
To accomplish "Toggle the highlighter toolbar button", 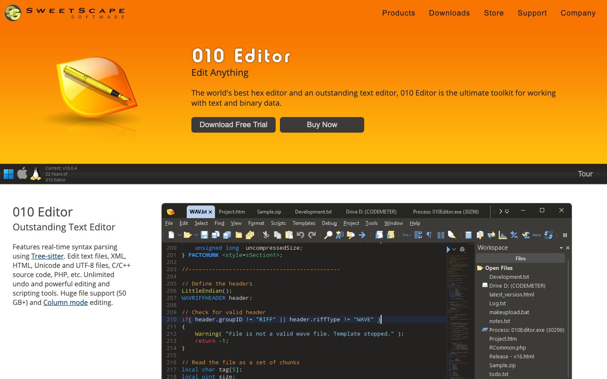I will click(x=452, y=235).
